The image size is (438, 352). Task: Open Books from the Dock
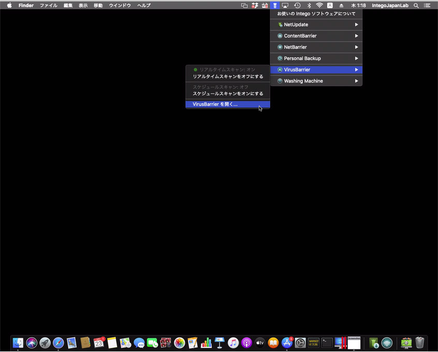273,343
